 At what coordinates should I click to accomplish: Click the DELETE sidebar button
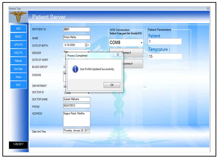tap(18, 53)
